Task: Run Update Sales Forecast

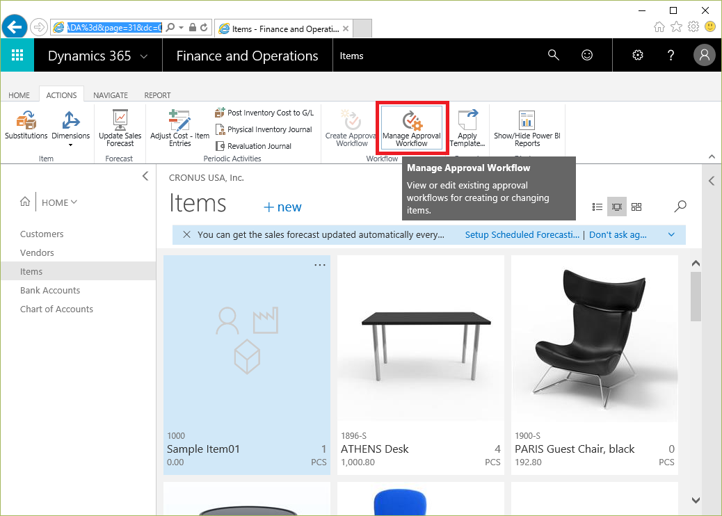Action: pyautogui.click(x=120, y=129)
